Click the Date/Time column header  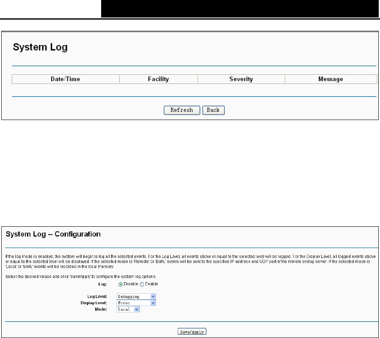tap(65, 79)
